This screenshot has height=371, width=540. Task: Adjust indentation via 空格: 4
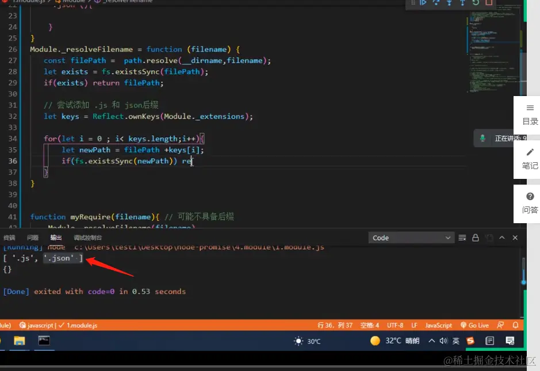click(370, 325)
